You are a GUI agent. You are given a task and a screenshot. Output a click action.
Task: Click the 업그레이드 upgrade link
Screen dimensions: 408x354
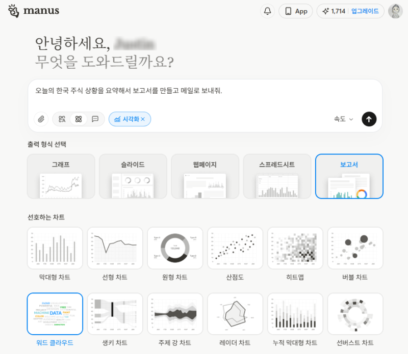click(x=365, y=11)
